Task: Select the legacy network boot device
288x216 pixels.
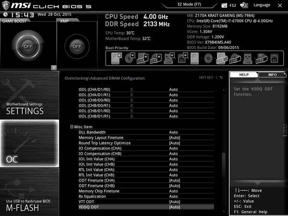Action: pyautogui.click(x=275, y=59)
